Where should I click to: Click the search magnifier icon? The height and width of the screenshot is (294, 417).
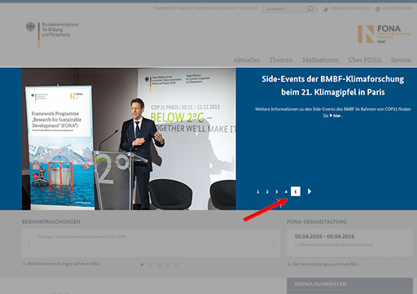coord(309,9)
